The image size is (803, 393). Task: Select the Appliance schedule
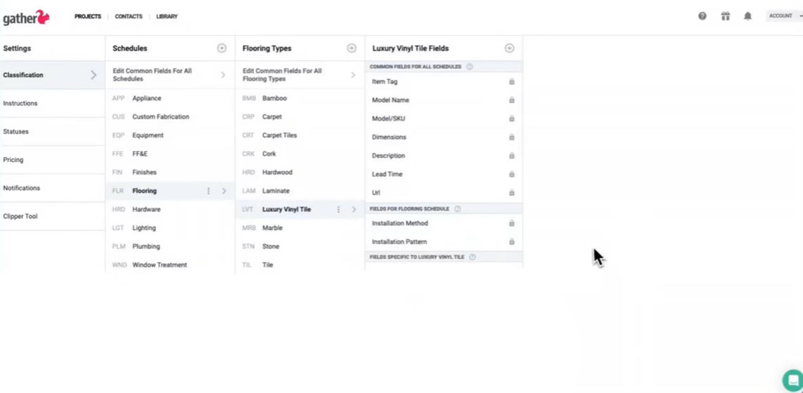pyautogui.click(x=170, y=98)
